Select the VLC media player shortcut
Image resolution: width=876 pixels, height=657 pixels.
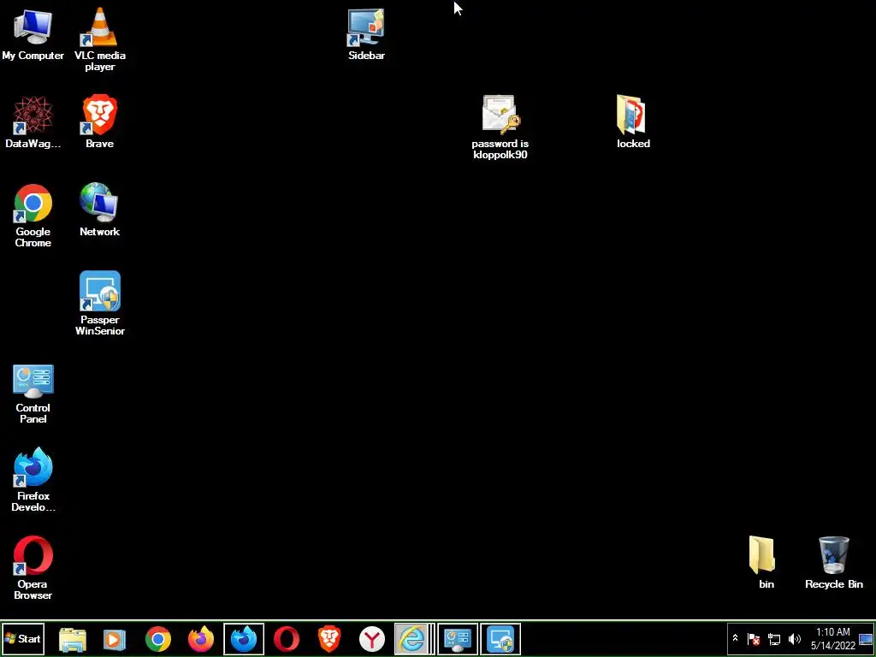100,39
